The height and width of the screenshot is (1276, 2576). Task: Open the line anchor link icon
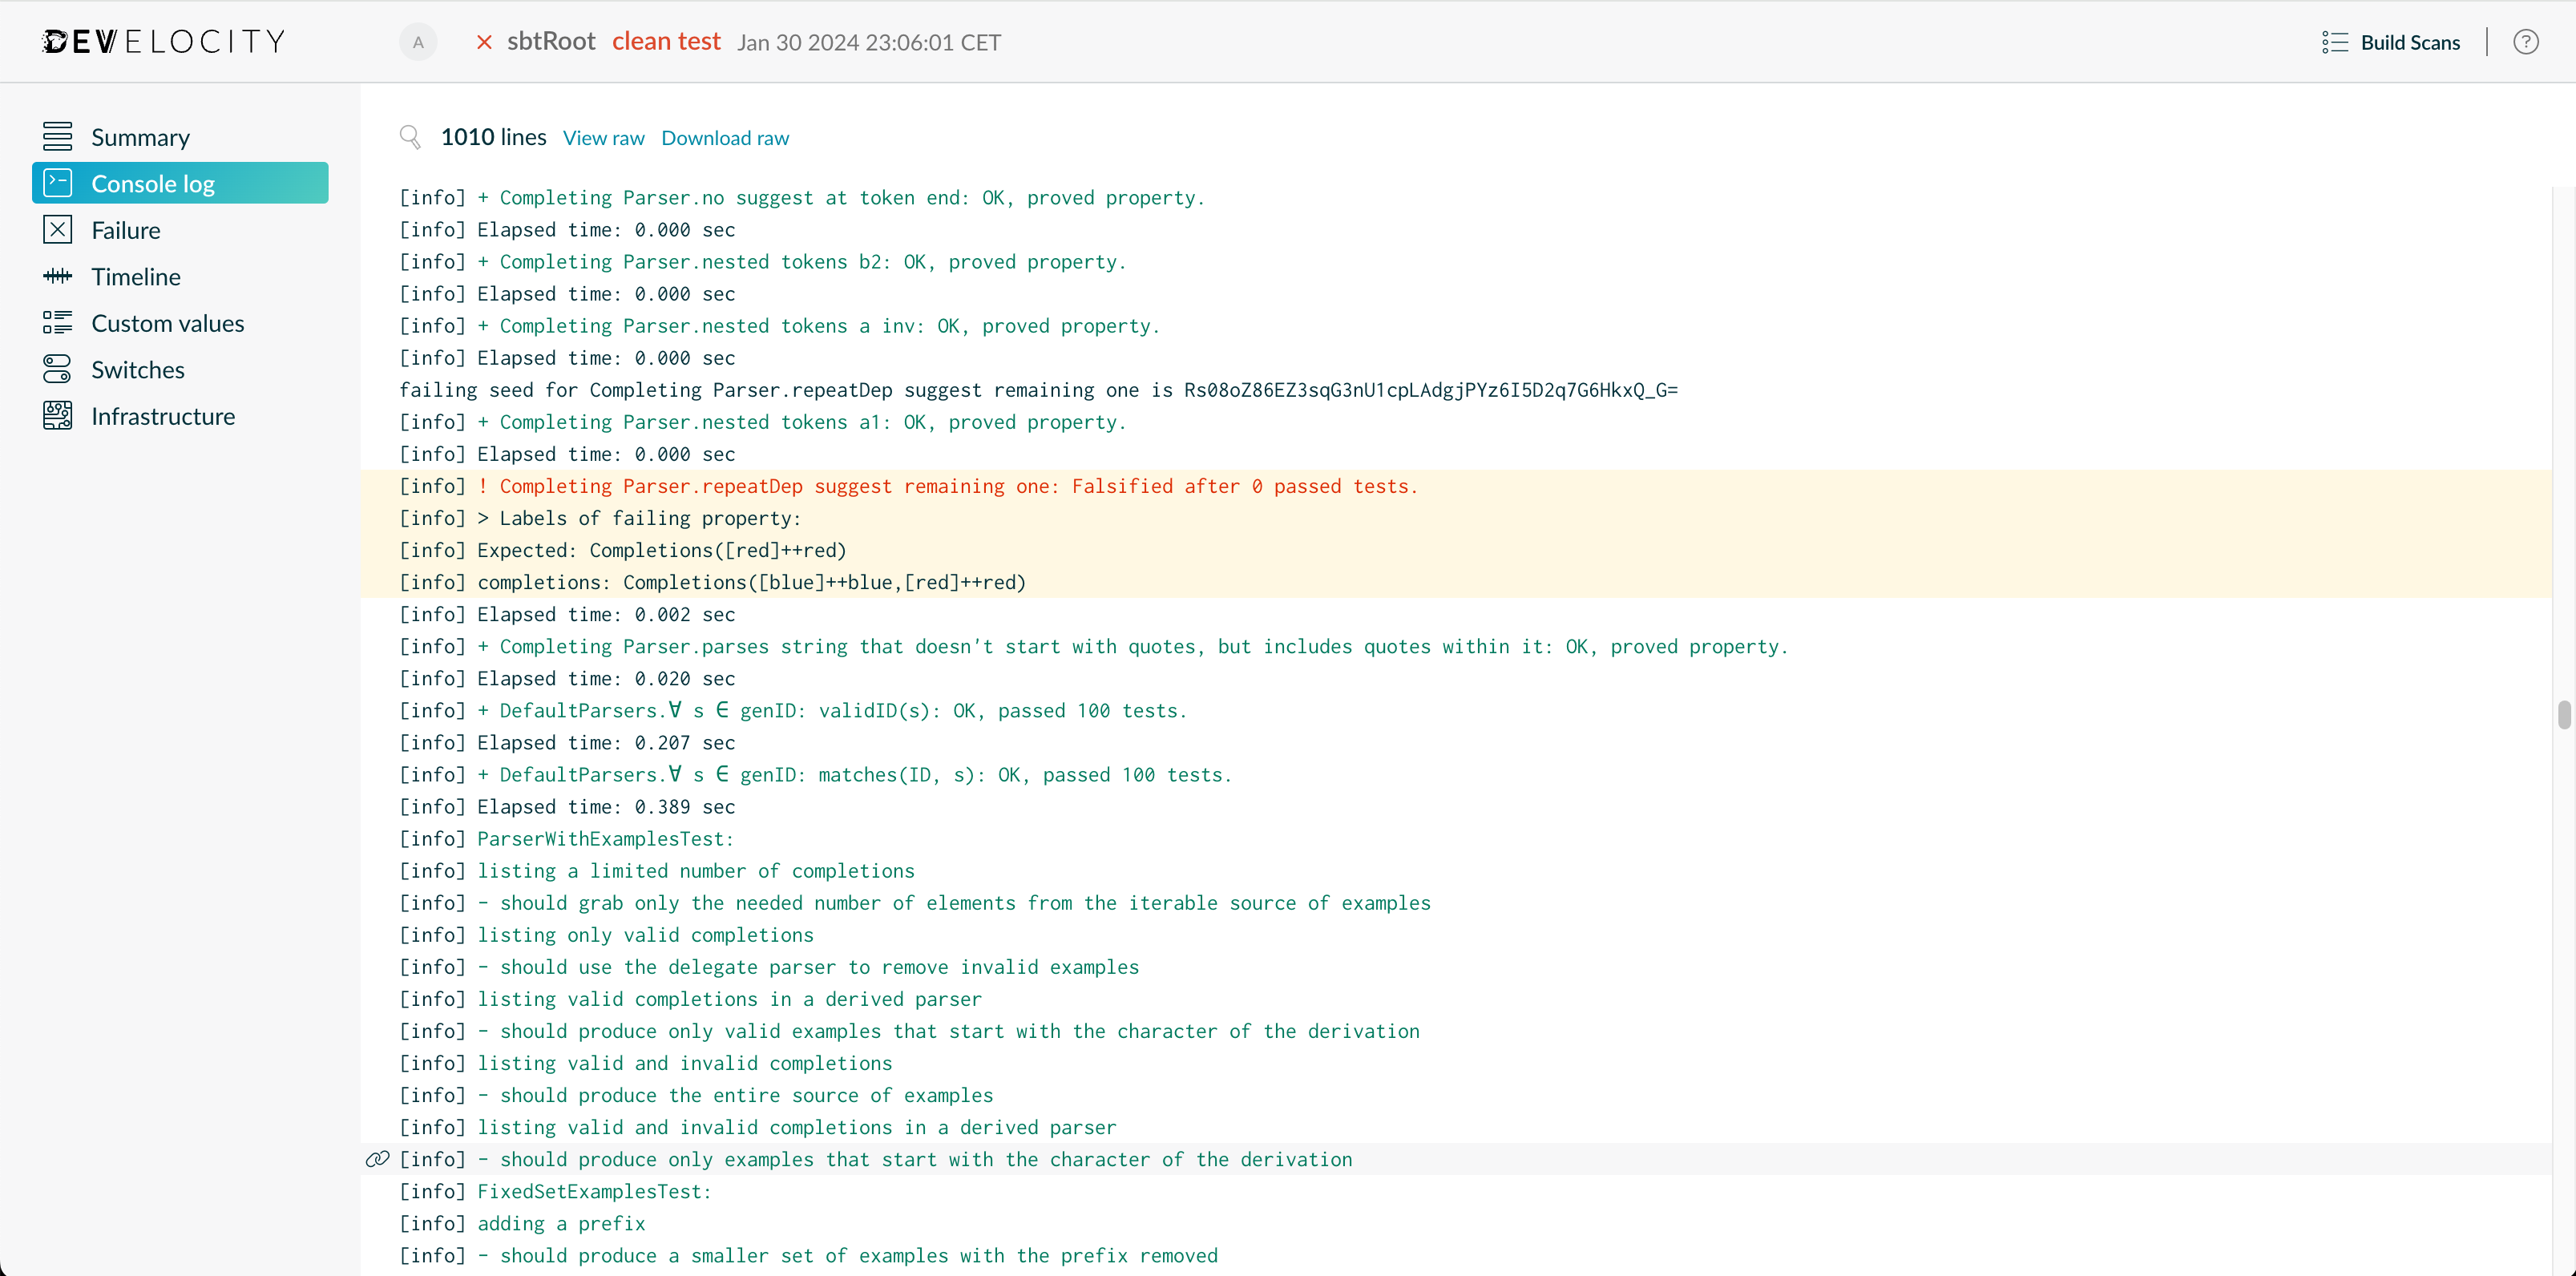pos(377,1159)
